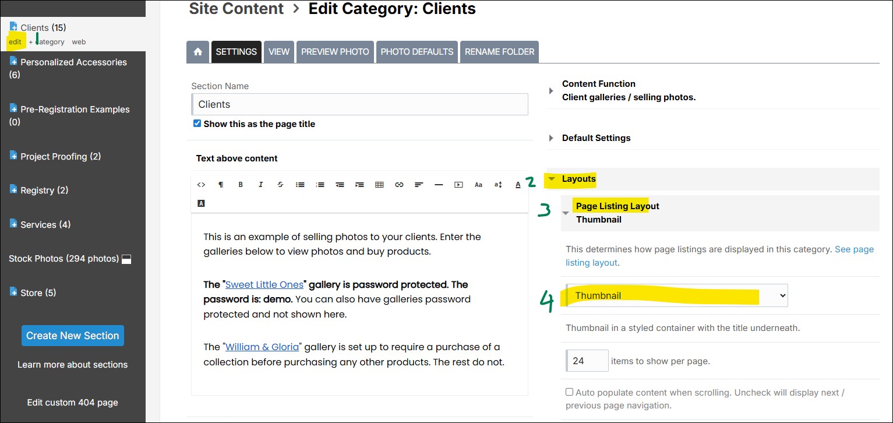The image size is (893, 423).
Task: Collapse the Layouts section
Action: [578, 179]
